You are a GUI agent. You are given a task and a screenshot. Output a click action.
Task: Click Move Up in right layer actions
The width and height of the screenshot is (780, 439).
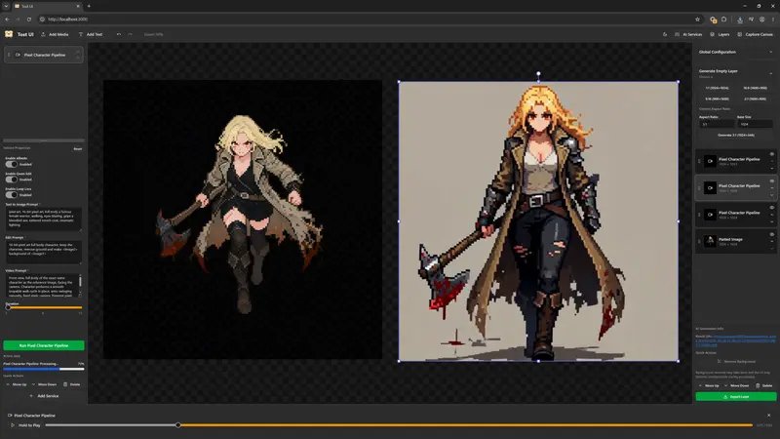click(709, 385)
